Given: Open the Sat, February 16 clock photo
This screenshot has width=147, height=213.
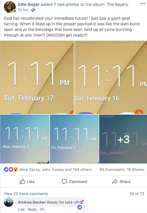Looking at the screenshot, I should coord(111,77).
